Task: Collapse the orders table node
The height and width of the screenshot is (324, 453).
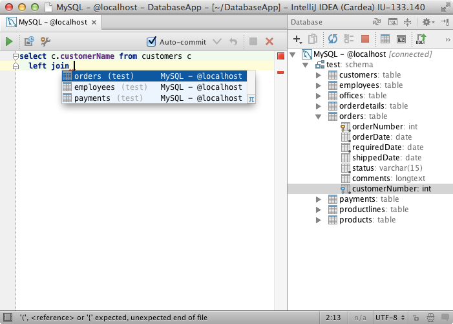Action: tap(319, 116)
